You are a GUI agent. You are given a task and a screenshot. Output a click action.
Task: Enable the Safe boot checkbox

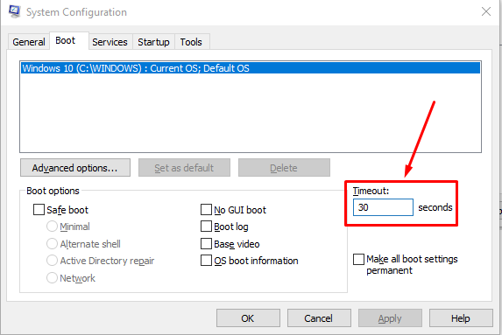click(x=39, y=210)
